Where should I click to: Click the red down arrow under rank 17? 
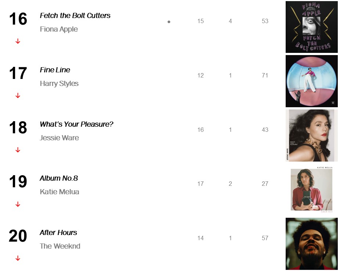[18, 96]
